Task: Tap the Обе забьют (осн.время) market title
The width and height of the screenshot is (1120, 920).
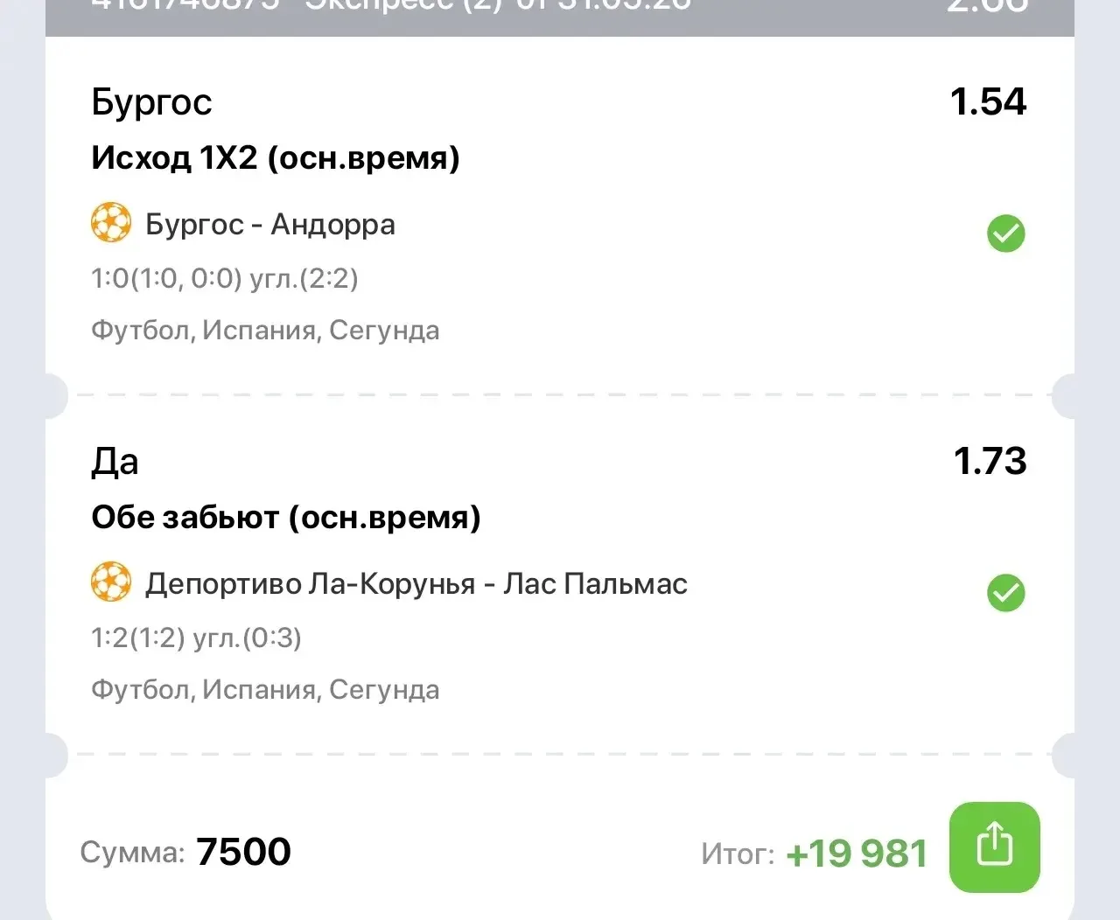Action: click(x=286, y=518)
